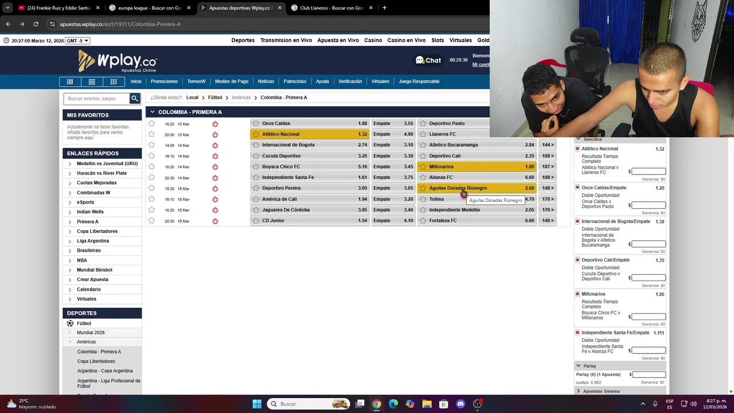This screenshot has width=734, height=413.
Task: Select Tolima 4.70 odds
Action: tap(477, 199)
